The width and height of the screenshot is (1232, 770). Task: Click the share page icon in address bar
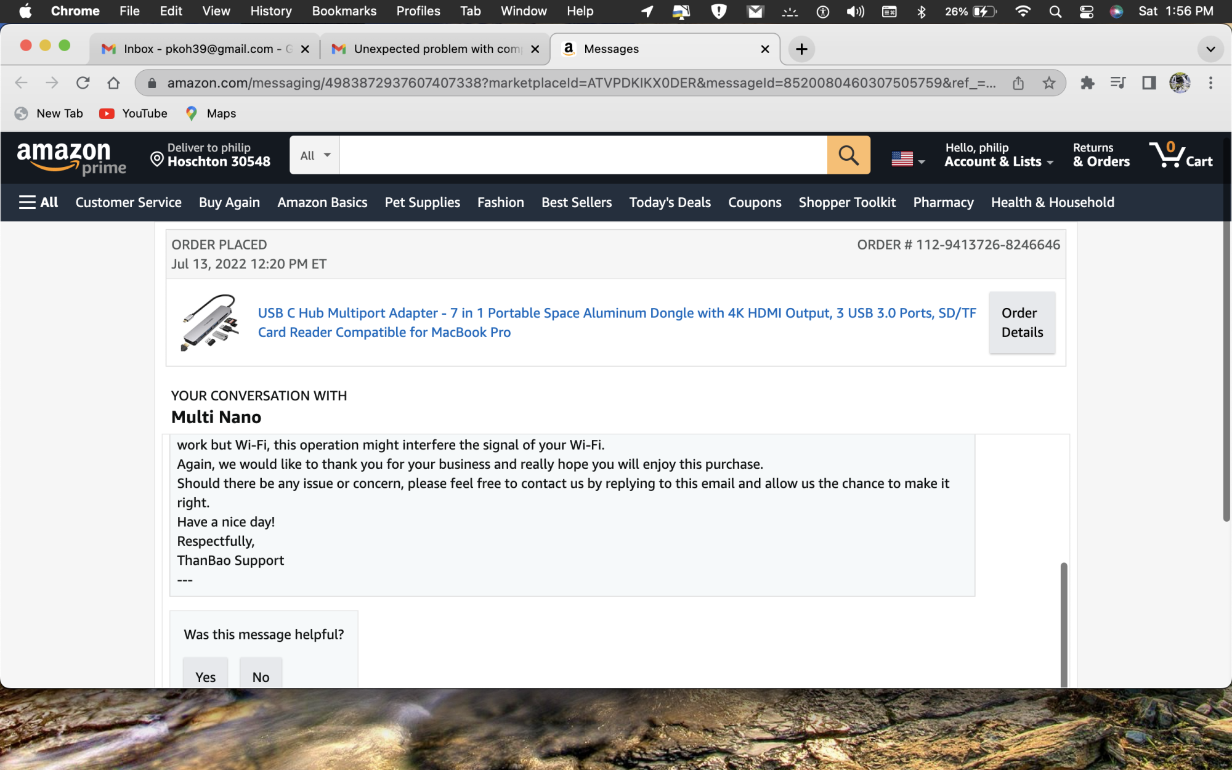point(1018,83)
